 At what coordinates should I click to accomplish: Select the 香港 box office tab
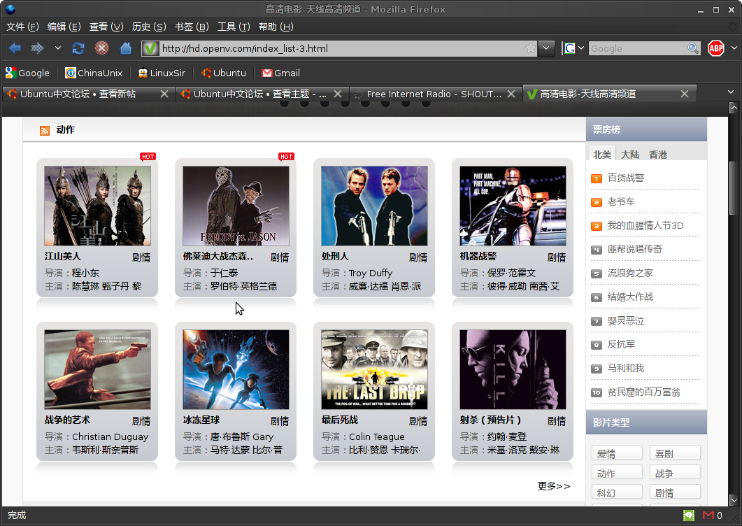(658, 155)
